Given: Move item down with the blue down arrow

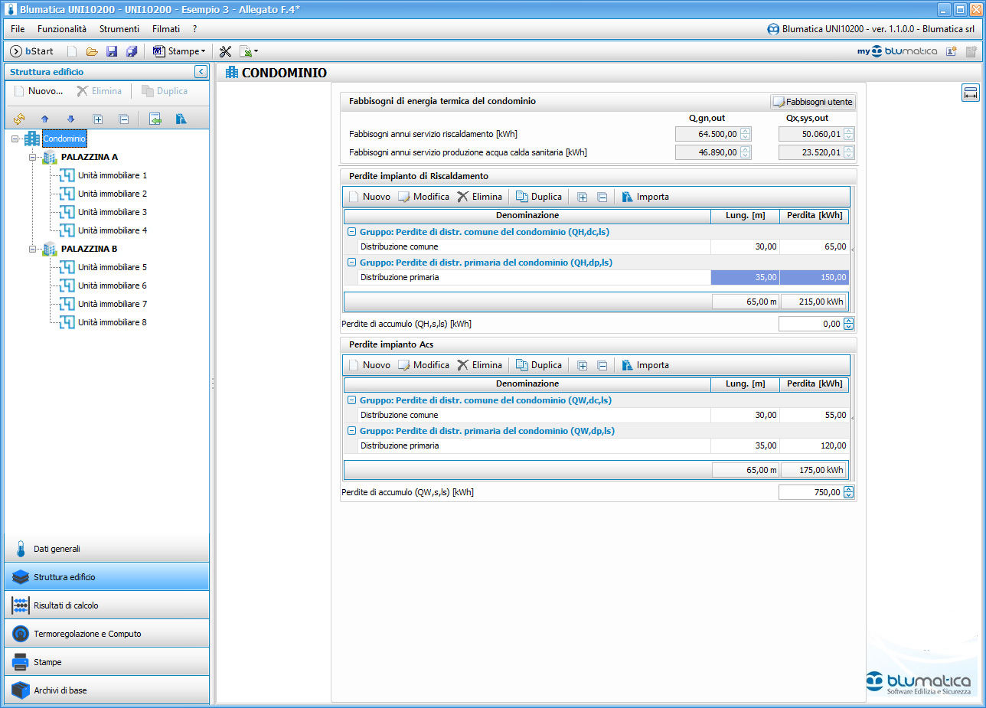Looking at the screenshot, I should pyautogui.click(x=70, y=119).
